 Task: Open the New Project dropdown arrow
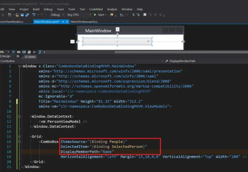tap(13, 15)
